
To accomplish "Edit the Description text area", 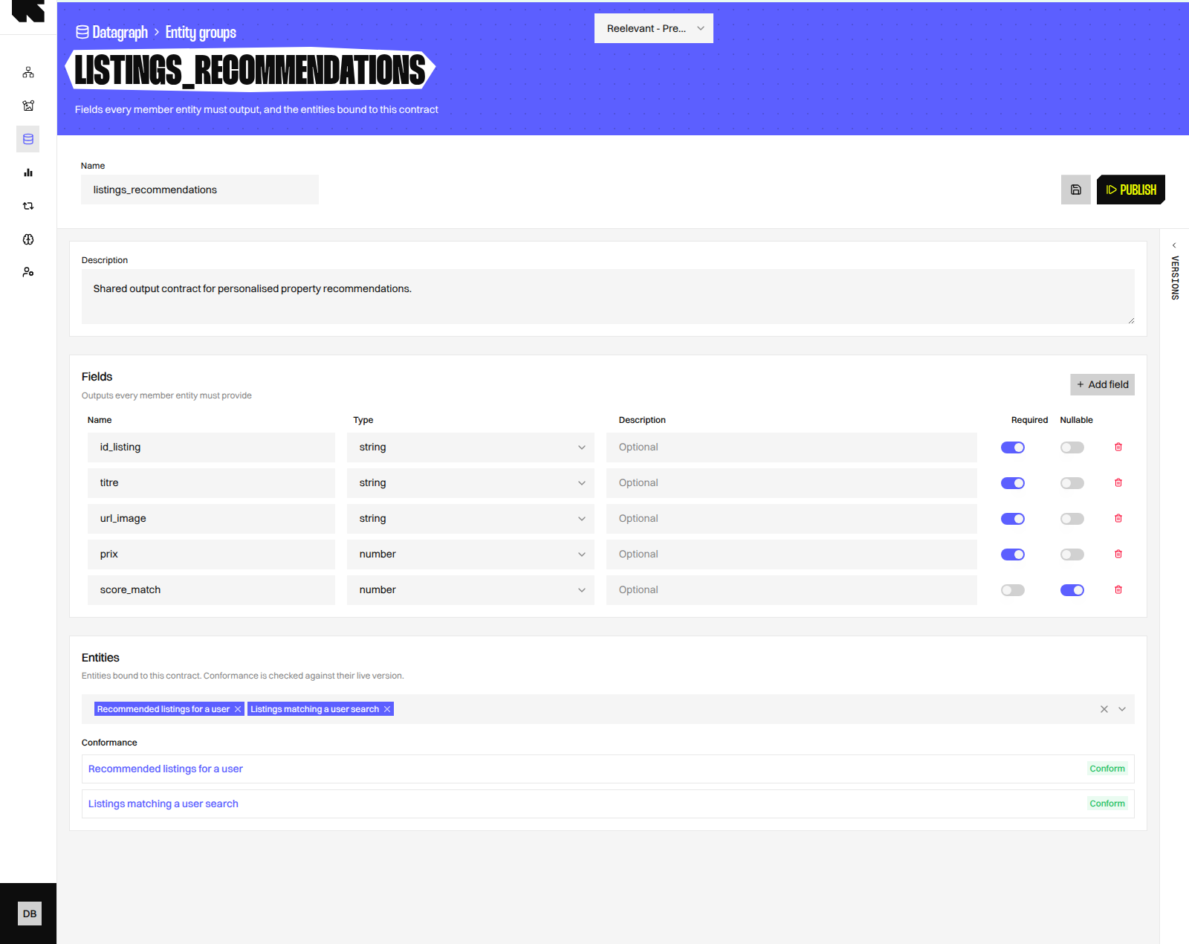I will click(608, 297).
